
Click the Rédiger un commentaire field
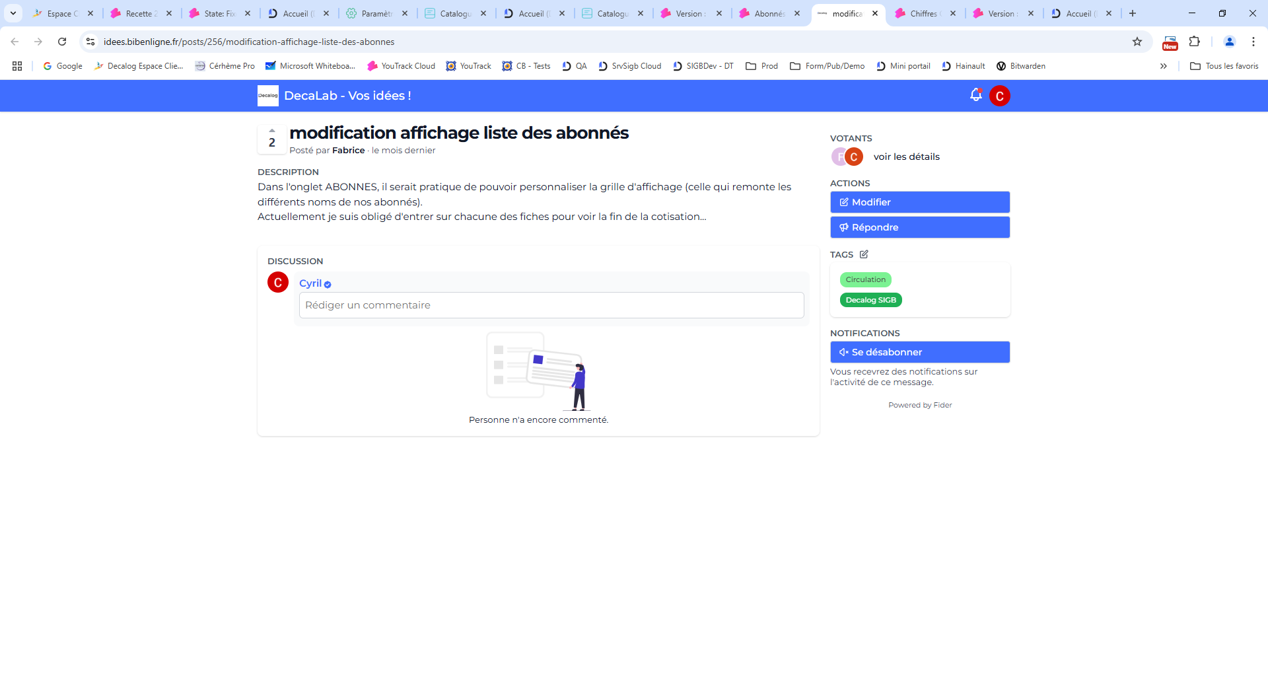coord(551,305)
